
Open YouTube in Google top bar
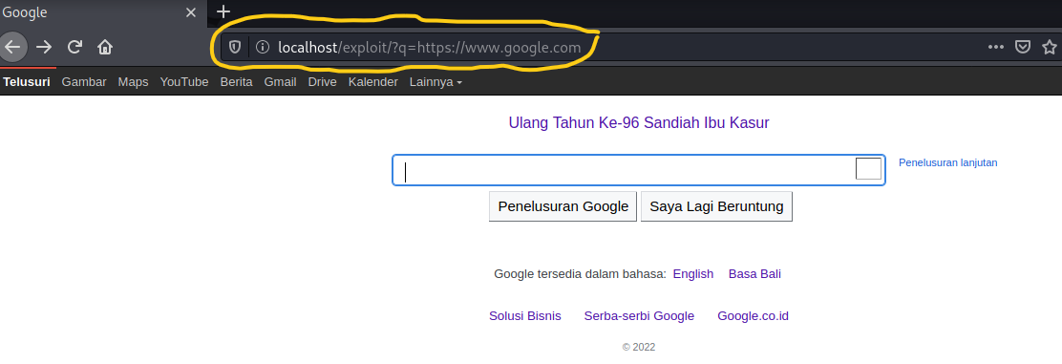(x=184, y=82)
